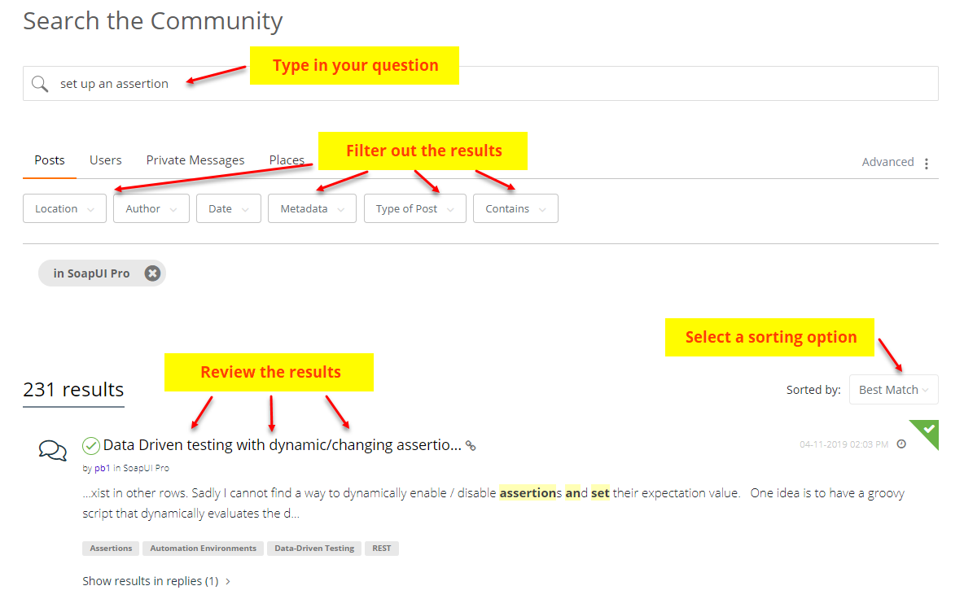Image resolution: width=964 pixels, height=599 pixels.
Task: Expand 'Show results in replies (1)'
Action: click(x=151, y=580)
